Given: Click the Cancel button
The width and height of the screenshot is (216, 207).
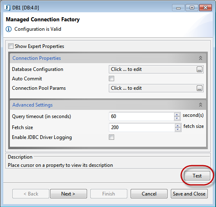Looking at the screenshot, I should [149, 193].
